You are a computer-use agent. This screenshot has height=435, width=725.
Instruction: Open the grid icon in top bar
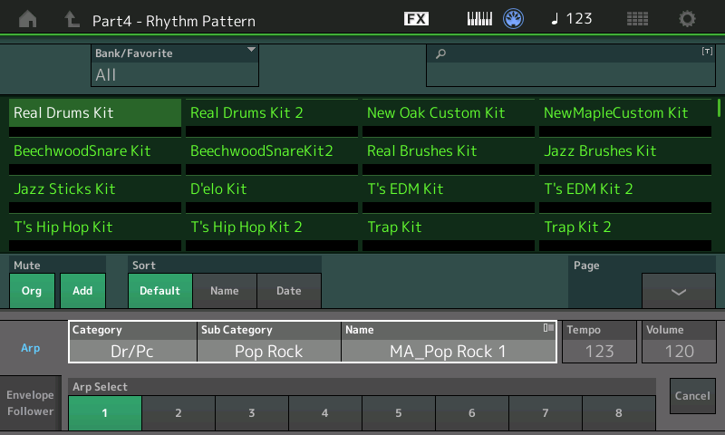[637, 19]
